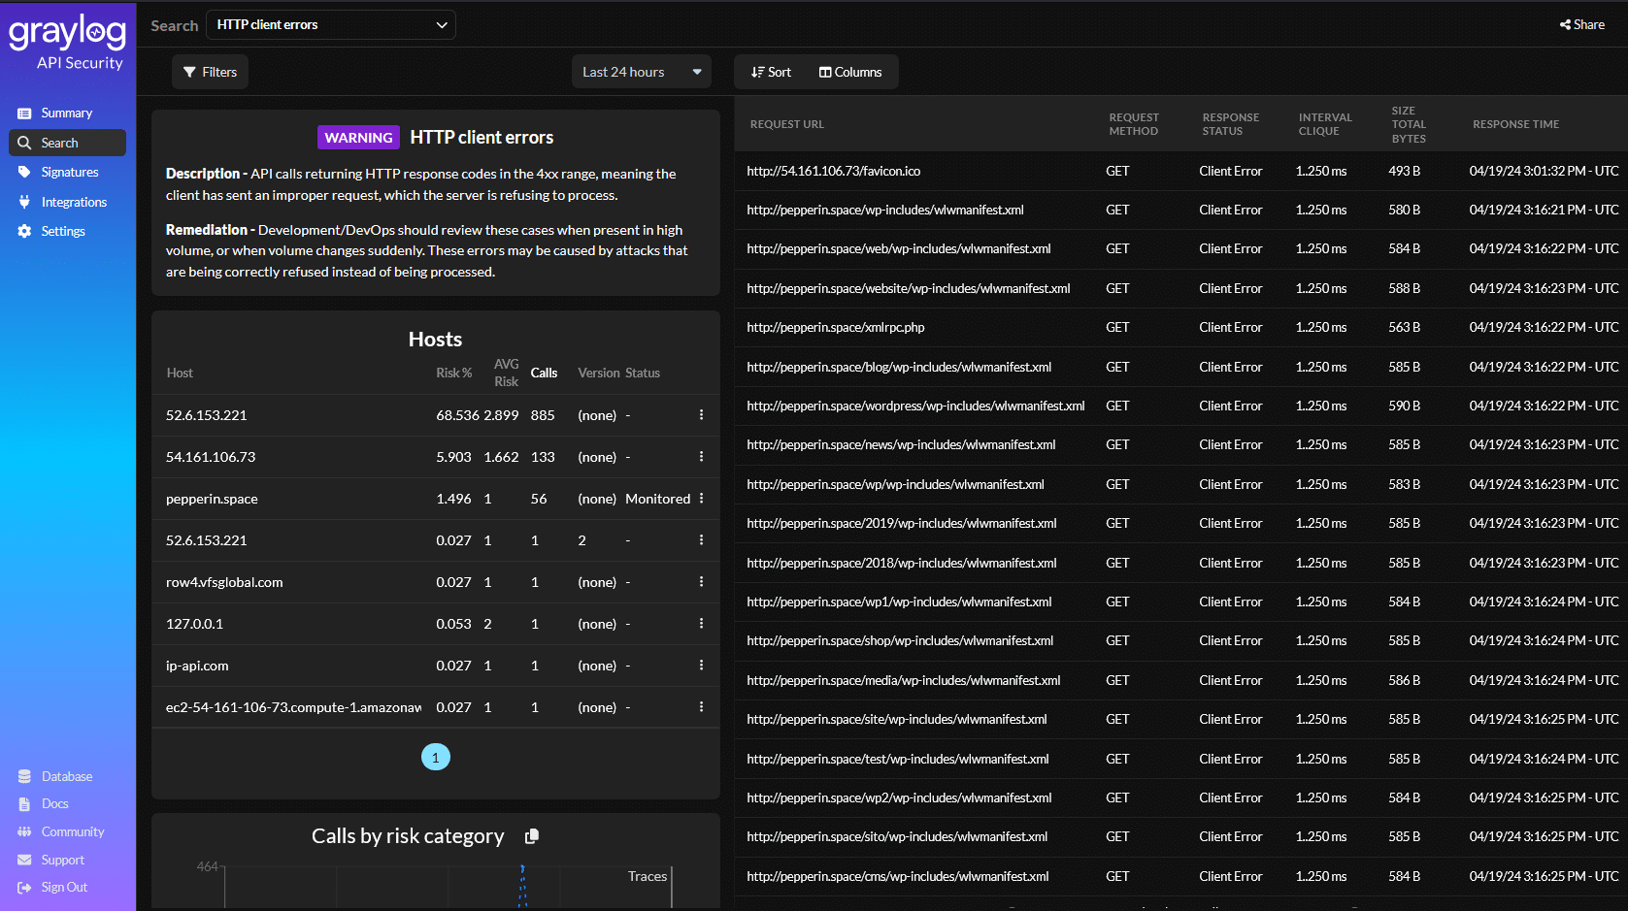Open the Database section in the sidebar
This screenshot has height=911, width=1628.
[66, 776]
